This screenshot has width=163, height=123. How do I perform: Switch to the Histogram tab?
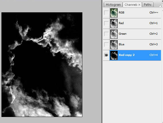click(113, 5)
